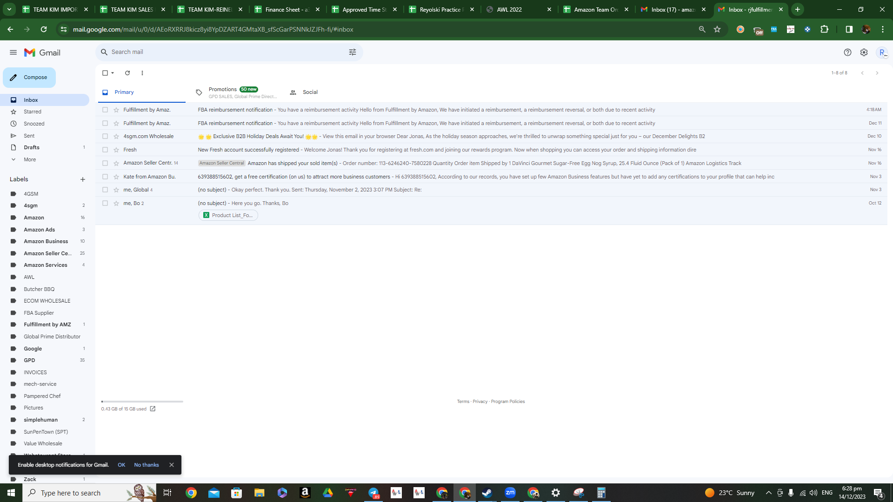Image resolution: width=893 pixels, height=502 pixels.
Task: Click the Search mail input field
Action: [x=228, y=52]
